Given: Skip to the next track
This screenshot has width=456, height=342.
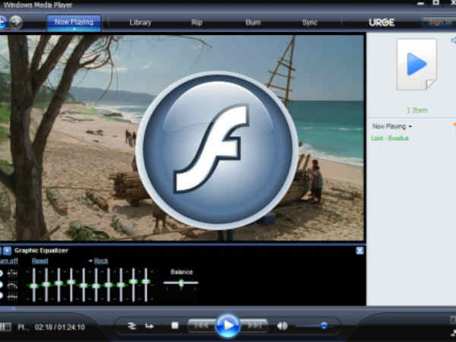Looking at the screenshot, I should (255, 325).
